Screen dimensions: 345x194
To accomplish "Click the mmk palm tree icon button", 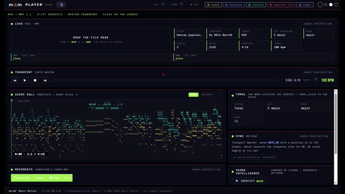I will click(61, 4).
